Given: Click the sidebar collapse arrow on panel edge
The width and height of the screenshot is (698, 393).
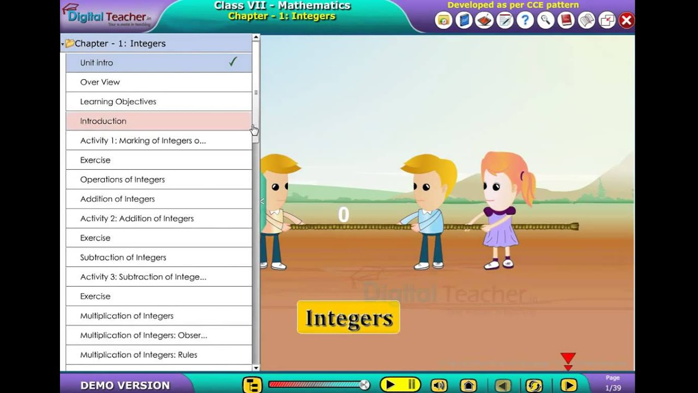Looking at the screenshot, I should (262, 201).
